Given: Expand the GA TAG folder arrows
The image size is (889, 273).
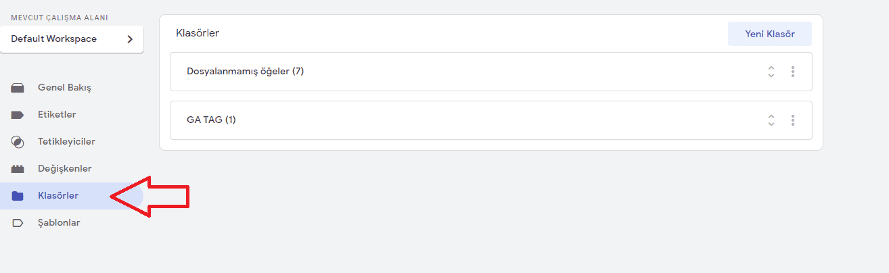Looking at the screenshot, I should [771, 120].
